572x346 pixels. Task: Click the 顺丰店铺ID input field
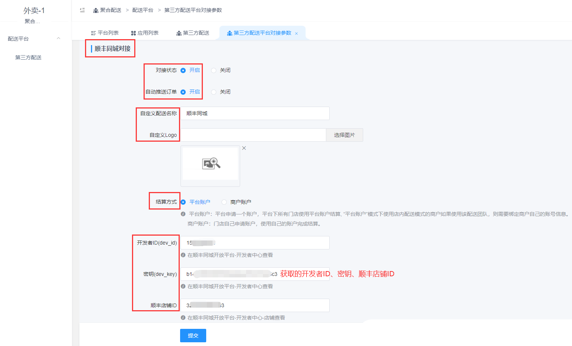255,305
